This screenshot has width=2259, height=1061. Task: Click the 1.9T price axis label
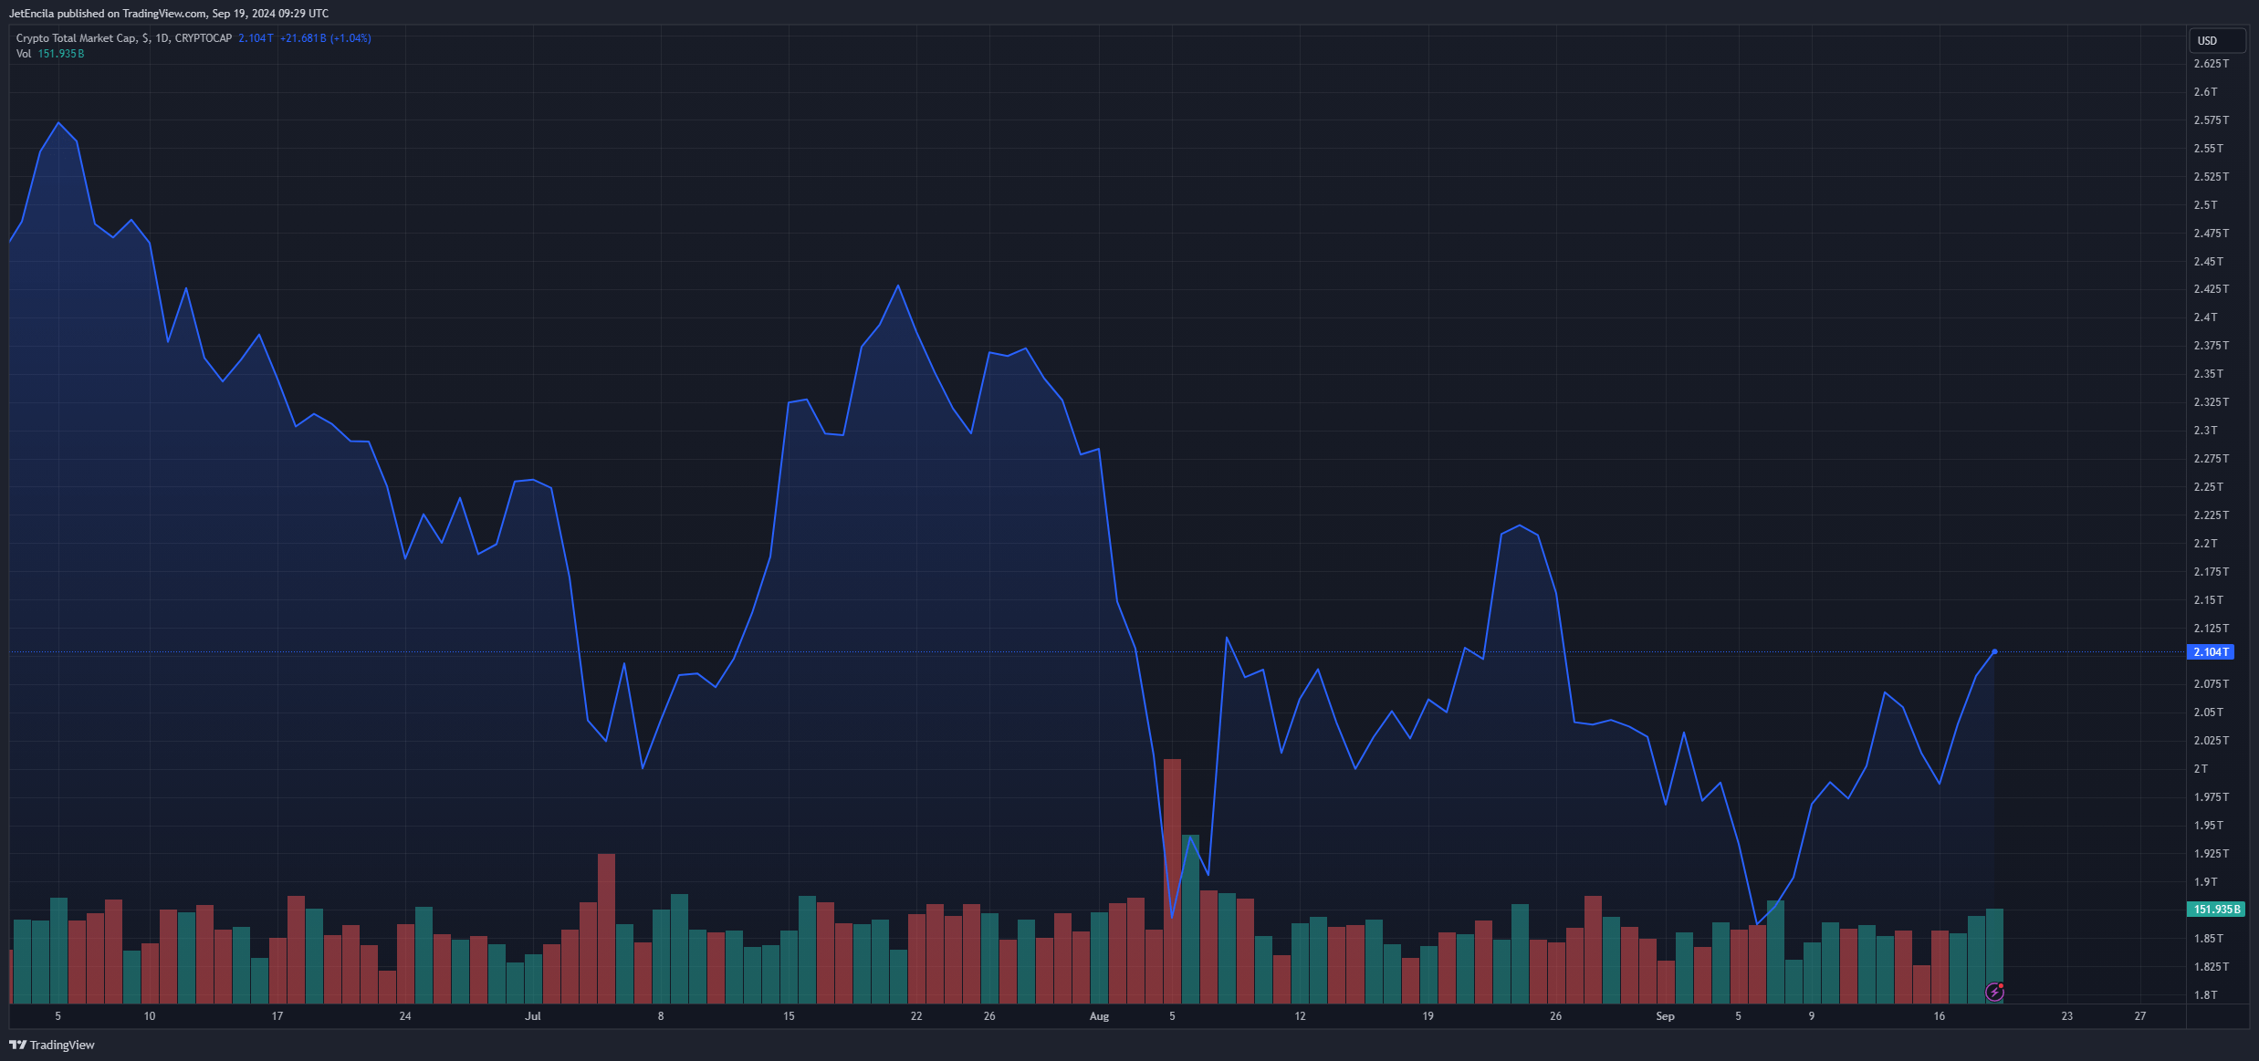tap(2205, 882)
